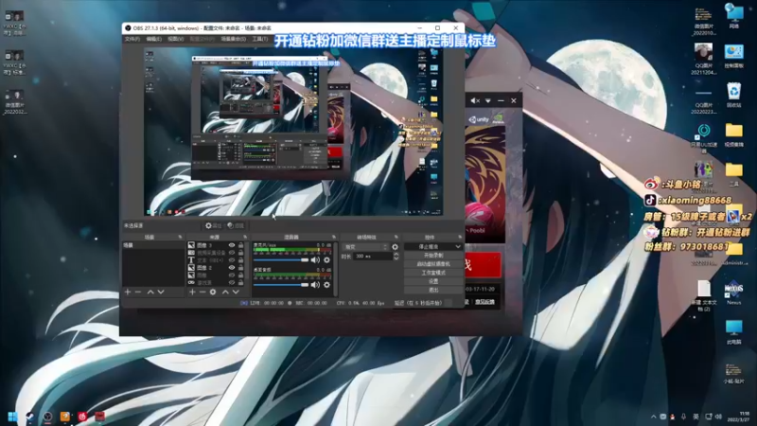This screenshot has height=426, width=757.
Task: Open source properties gear below sources list
Action: click(x=213, y=293)
